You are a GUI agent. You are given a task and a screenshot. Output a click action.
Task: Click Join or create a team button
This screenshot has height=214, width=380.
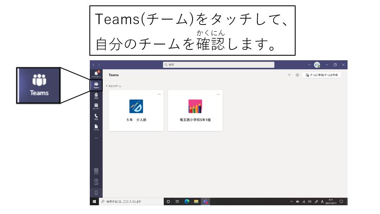322,75
